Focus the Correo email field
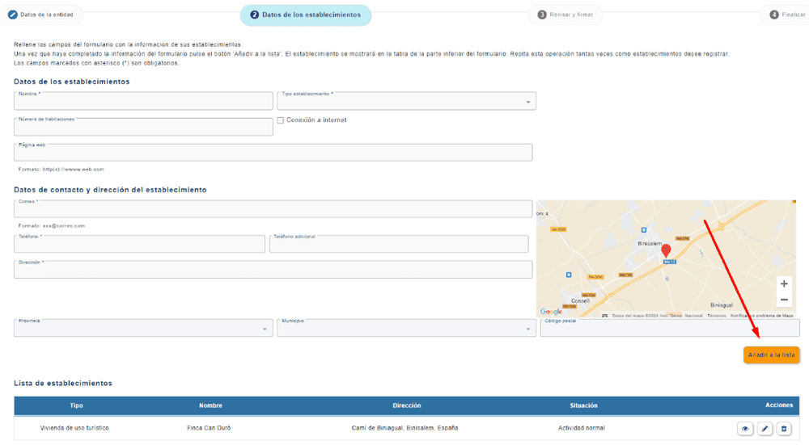 (x=273, y=209)
